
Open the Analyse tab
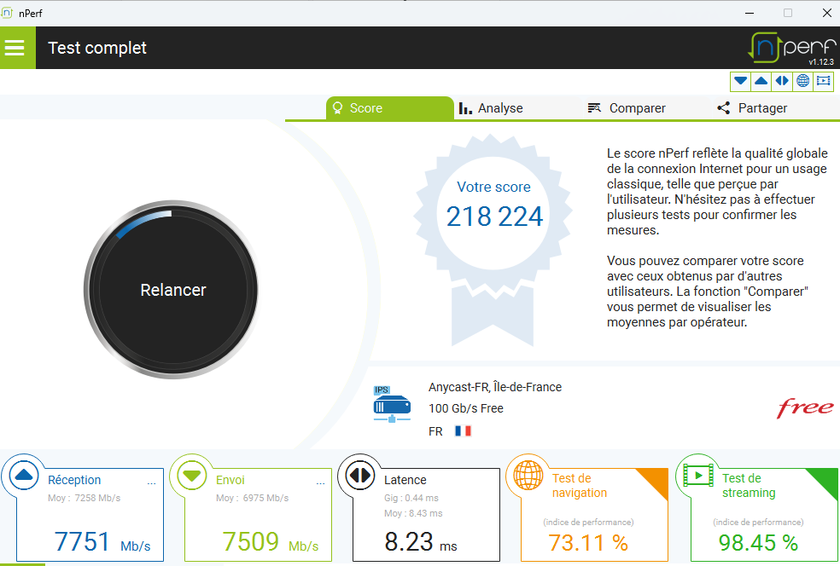(x=491, y=108)
